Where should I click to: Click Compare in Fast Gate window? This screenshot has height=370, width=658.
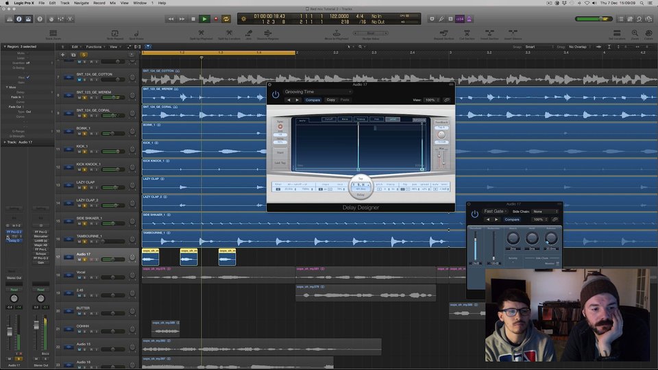tap(512, 219)
